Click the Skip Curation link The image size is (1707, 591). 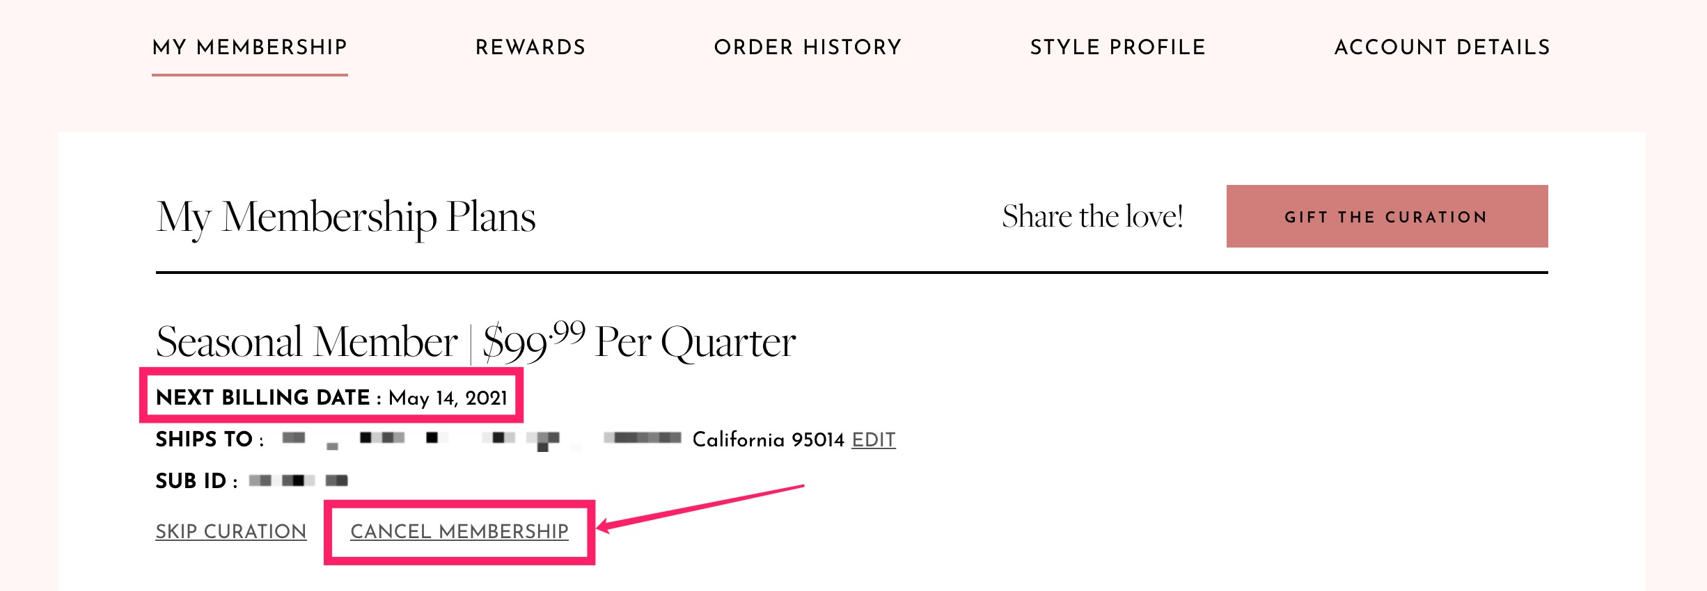tap(230, 532)
